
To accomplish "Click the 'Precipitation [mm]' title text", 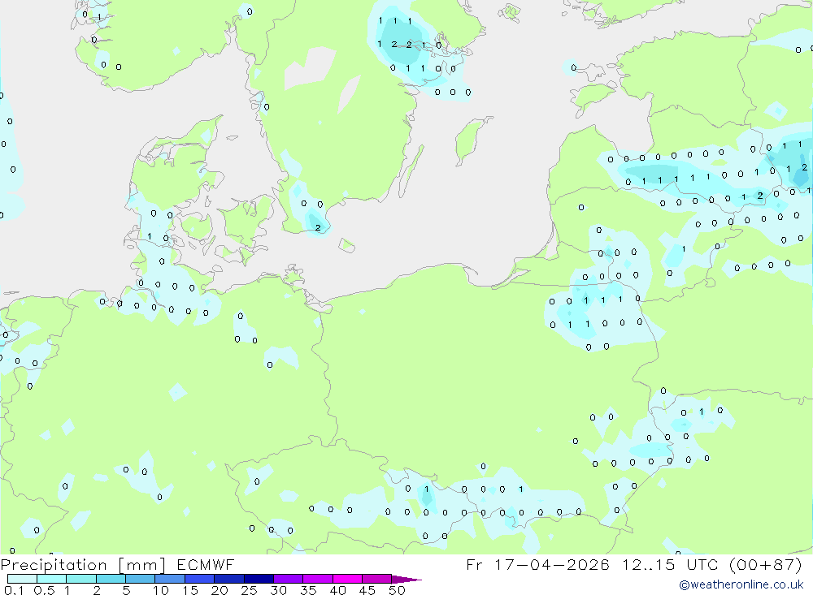I will point(83,565).
